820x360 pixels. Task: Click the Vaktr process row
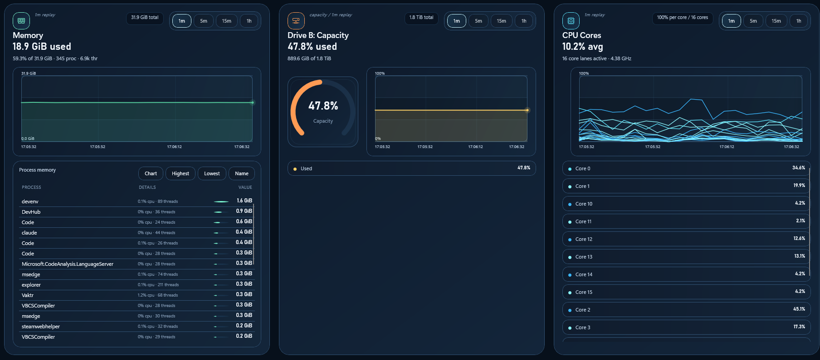137,295
